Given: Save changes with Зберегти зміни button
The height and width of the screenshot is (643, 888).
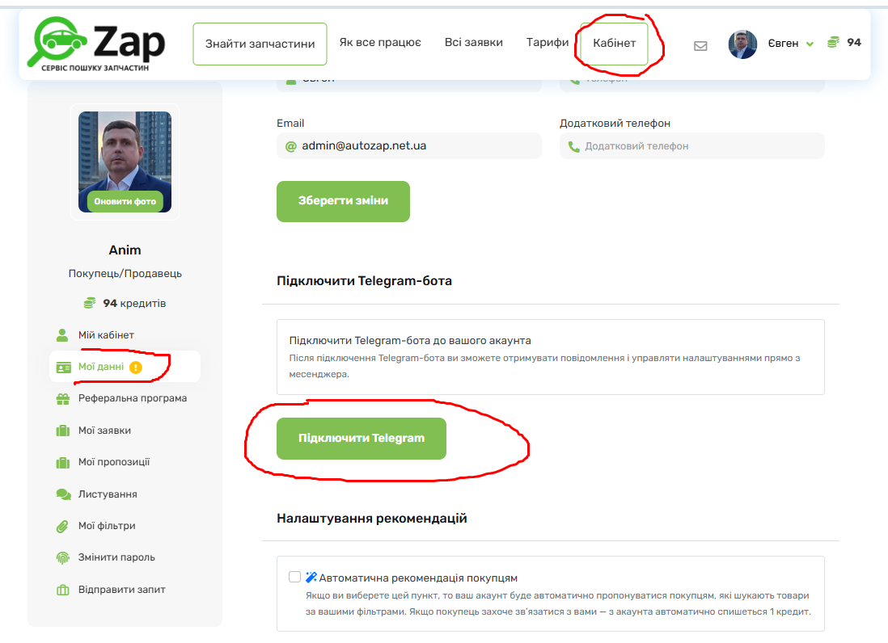Looking at the screenshot, I should [343, 201].
